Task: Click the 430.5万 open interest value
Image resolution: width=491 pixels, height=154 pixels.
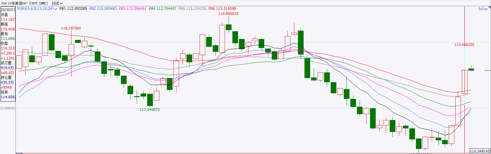Action: point(7,83)
